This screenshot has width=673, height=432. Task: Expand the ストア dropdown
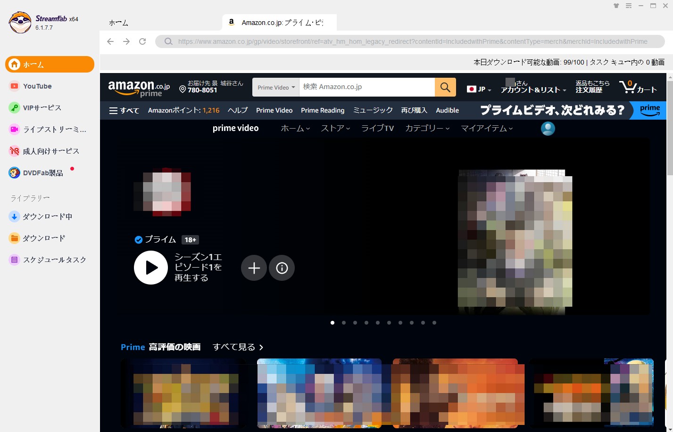click(x=335, y=128)
